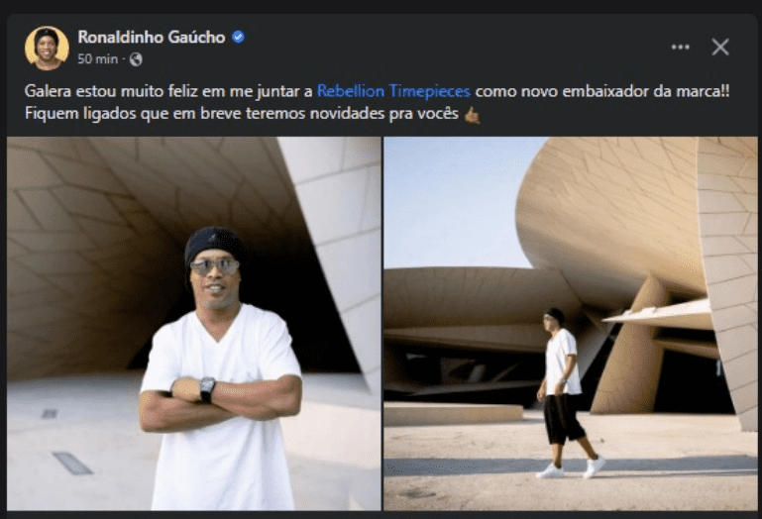Follow the Rebellion Timepieces tagged link
Screen dimensions: 762x519
393,91
